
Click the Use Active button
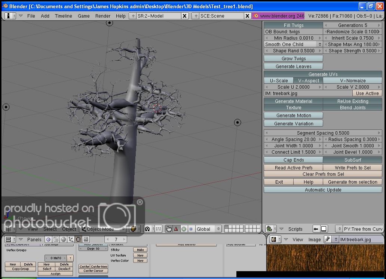point(367,93)
